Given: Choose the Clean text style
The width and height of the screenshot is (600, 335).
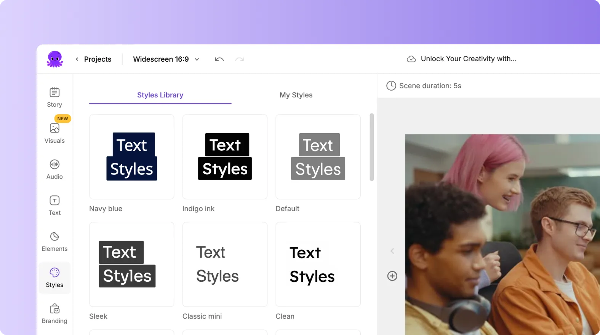Looking at the screenshot, I should tap(318, 265).
